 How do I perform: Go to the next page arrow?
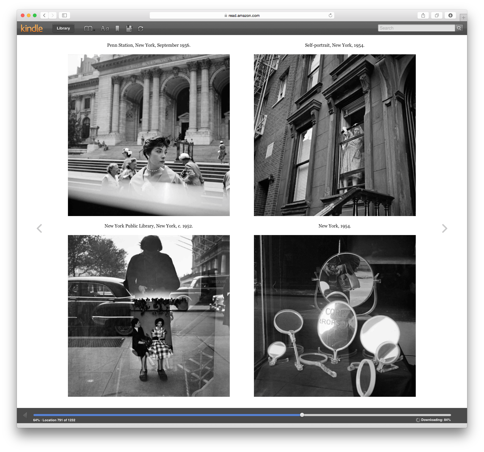[x=444, y=228]
